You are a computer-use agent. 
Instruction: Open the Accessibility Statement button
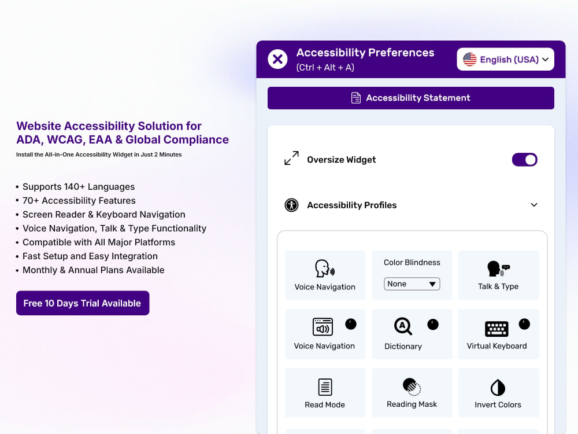(x=410, y=98)
